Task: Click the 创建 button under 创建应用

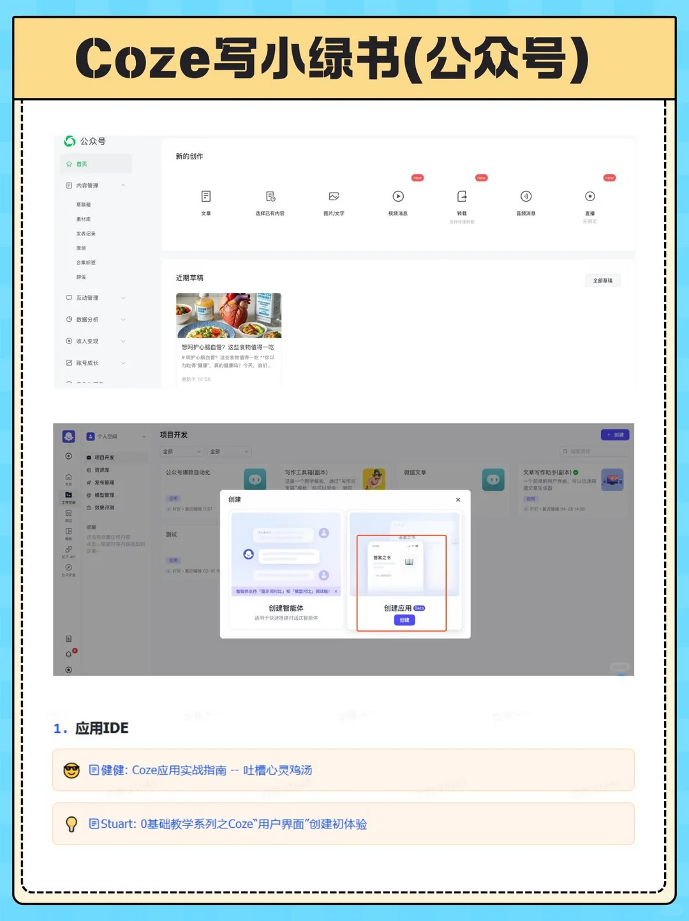Action: click(404, 620)
